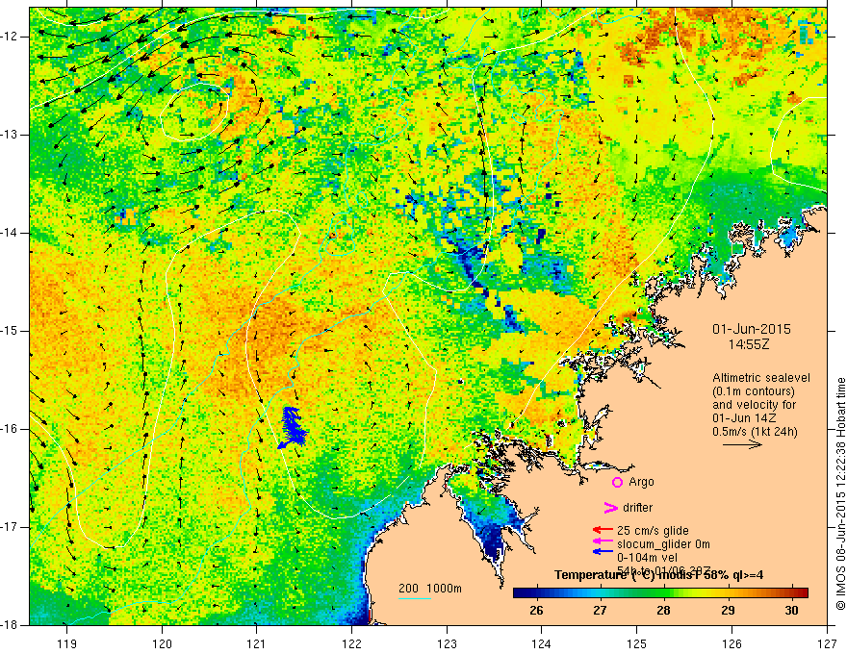Select the blue glider track cluster

point(293,427)
